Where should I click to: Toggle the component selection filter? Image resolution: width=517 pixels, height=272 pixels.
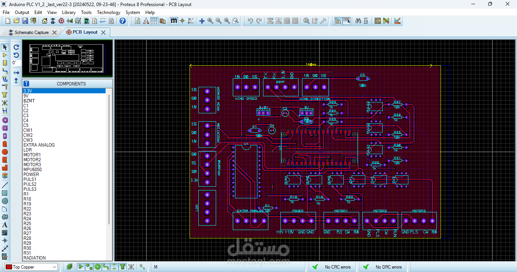[81, 267]
